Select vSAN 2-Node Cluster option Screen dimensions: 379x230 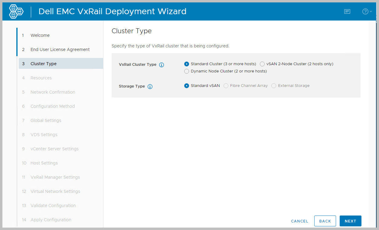[x=262, y=64]
